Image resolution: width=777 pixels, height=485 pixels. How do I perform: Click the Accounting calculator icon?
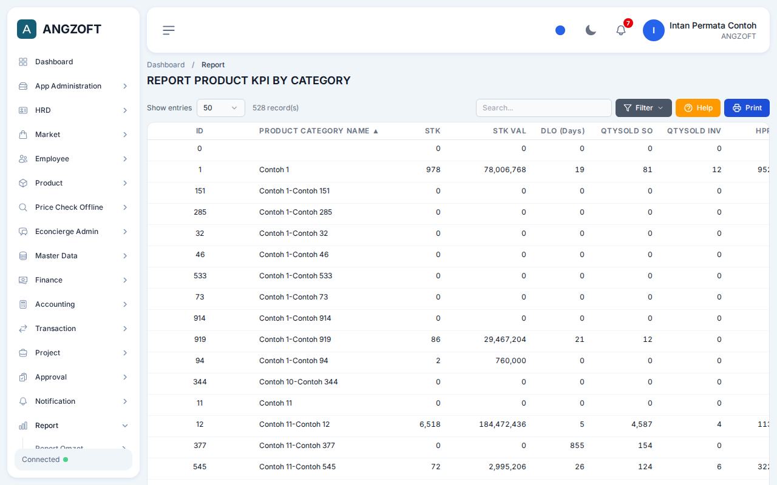[23, 304]
